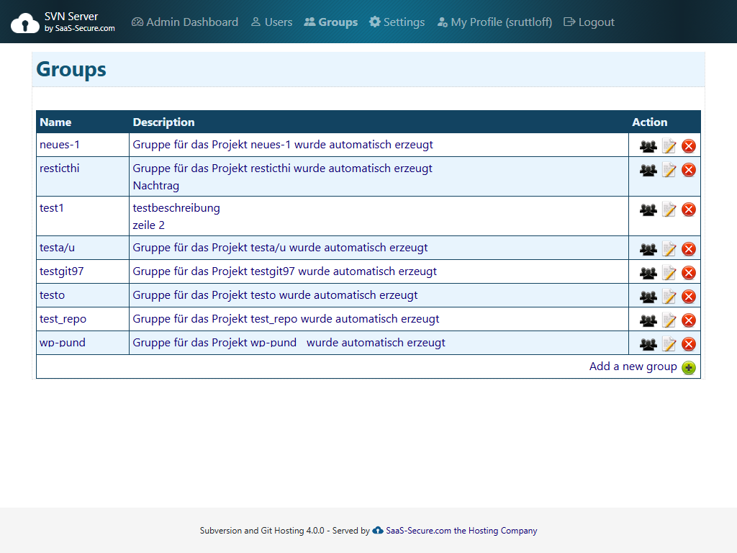This screenshot has height=553, width=737.
Task: Open the Admin Dashboard menu item
Action: 185,22
